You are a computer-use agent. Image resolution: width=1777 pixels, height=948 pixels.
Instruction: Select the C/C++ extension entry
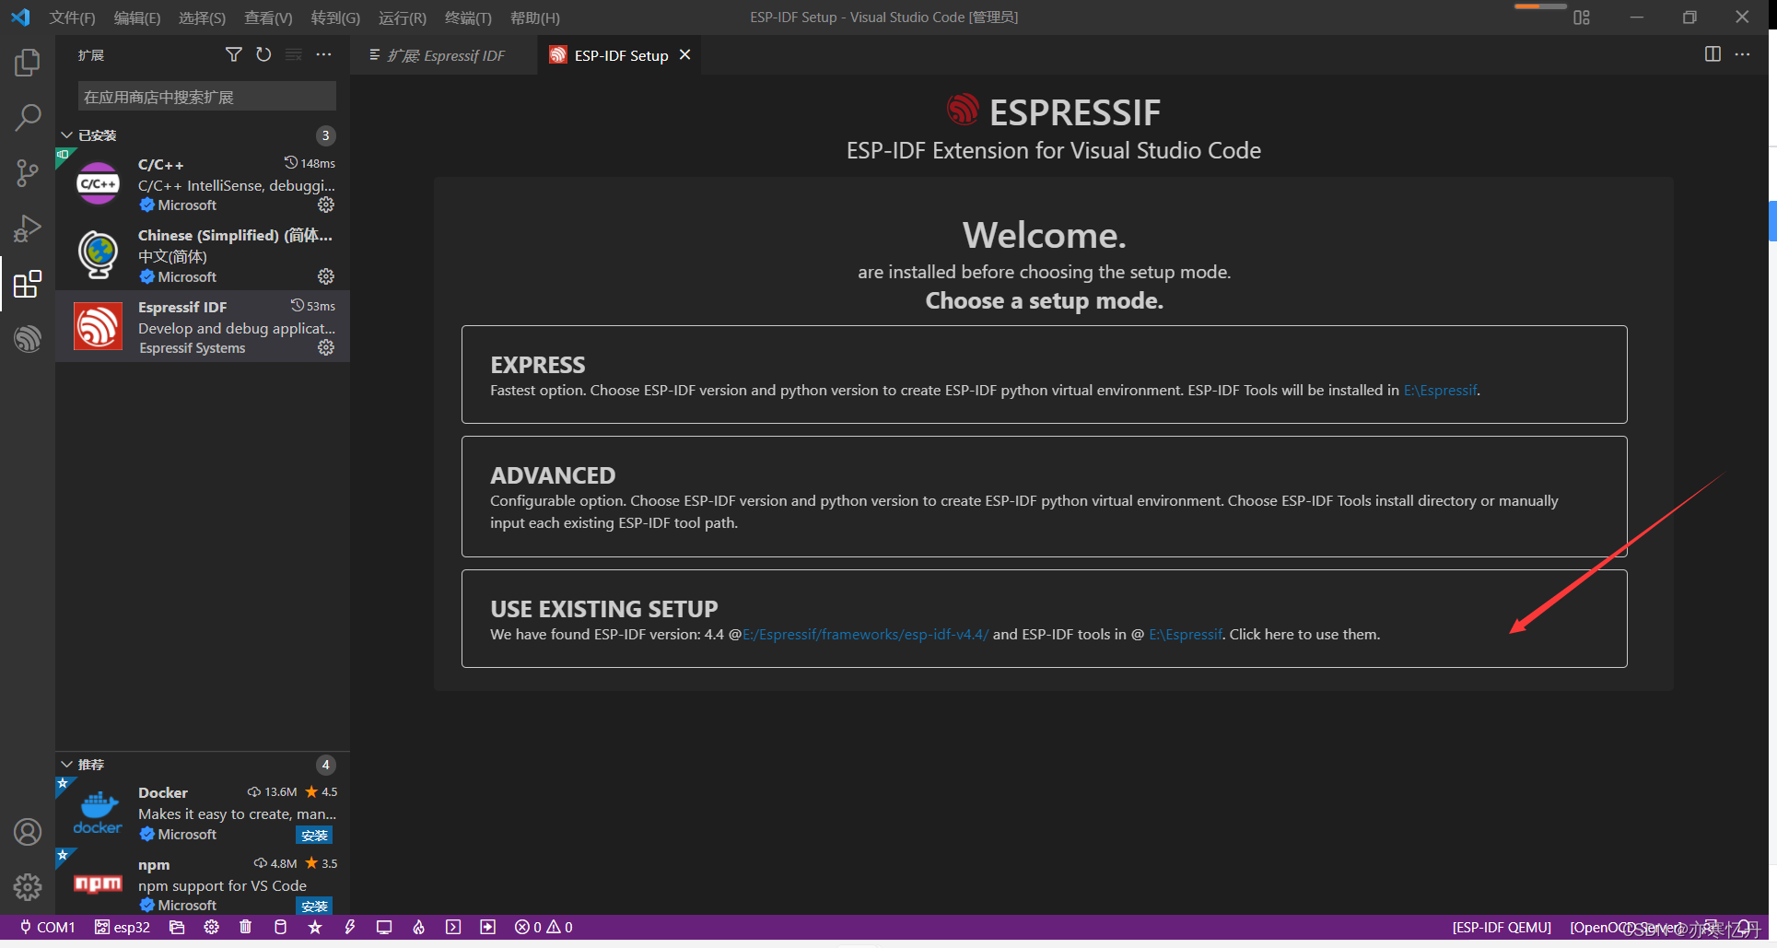click(x=203, y=183)
